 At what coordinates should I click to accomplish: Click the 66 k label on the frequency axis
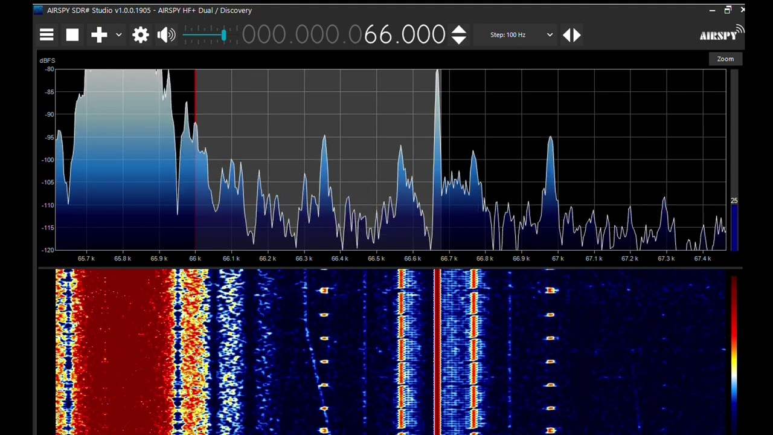[x=195, y=259]
